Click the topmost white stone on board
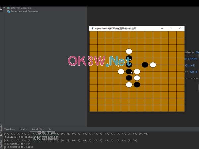The width and height of the screenshot is (199, 149). click(129, 51)
